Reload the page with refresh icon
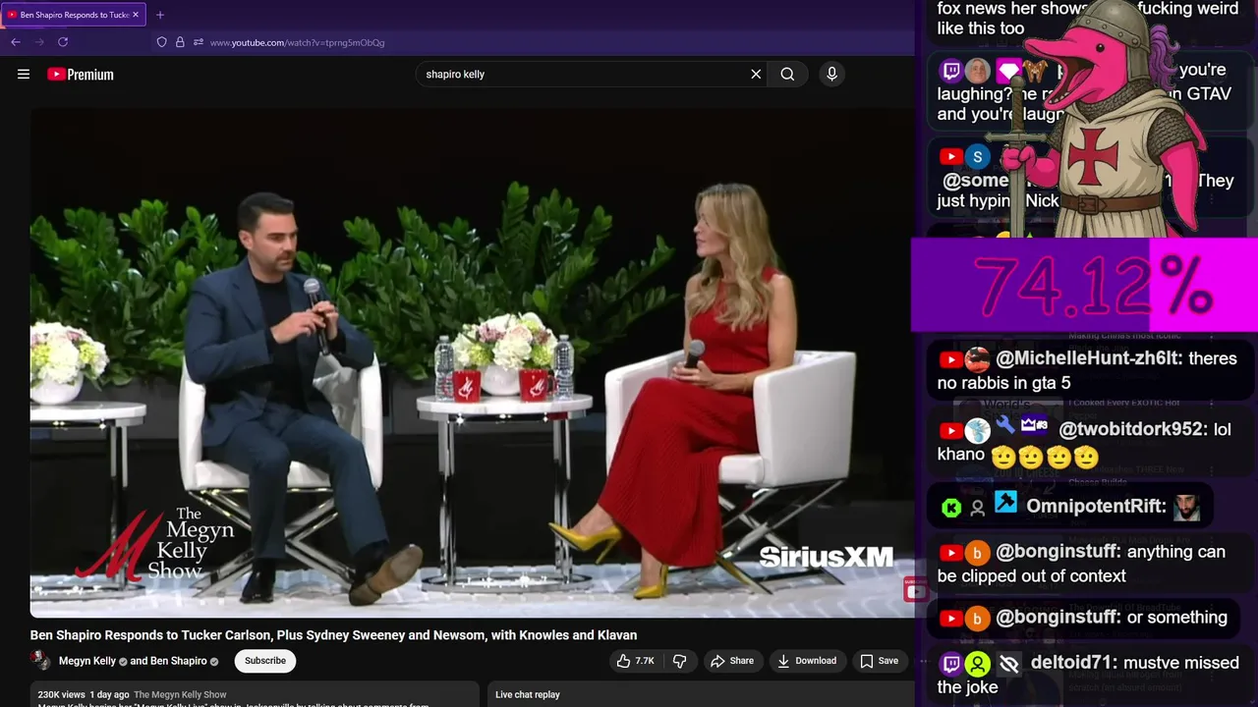Viewport: 1258px width, 707px height. click(63, 42)
